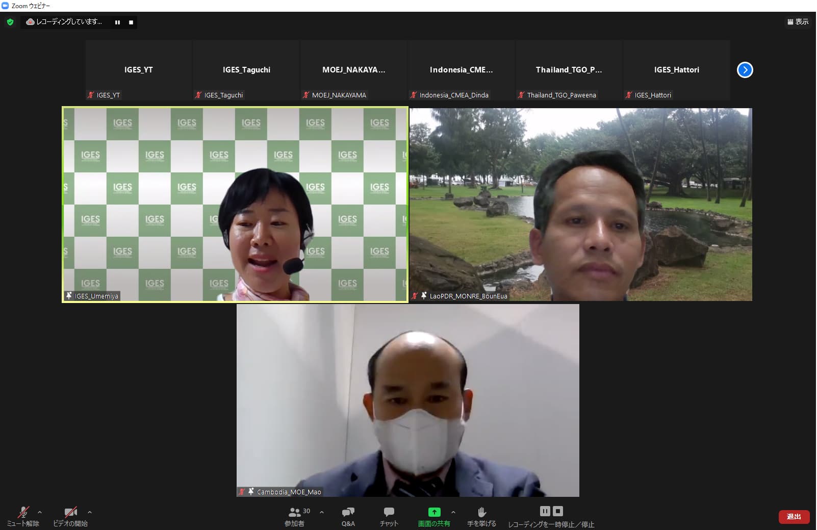Click the red Leave meeting button
817x530 pixels.
coord(794,517)
